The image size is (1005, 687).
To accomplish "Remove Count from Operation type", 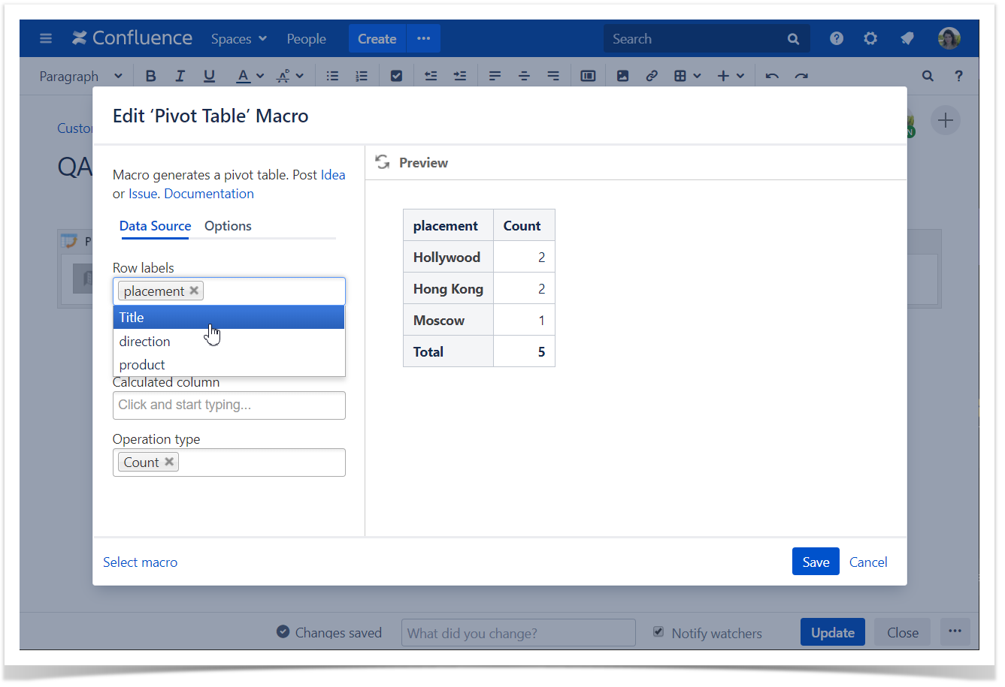I will click(x=169, y=462).
